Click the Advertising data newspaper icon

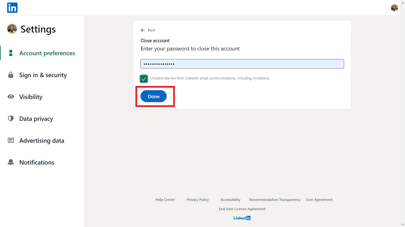click(x=11, y=140)
